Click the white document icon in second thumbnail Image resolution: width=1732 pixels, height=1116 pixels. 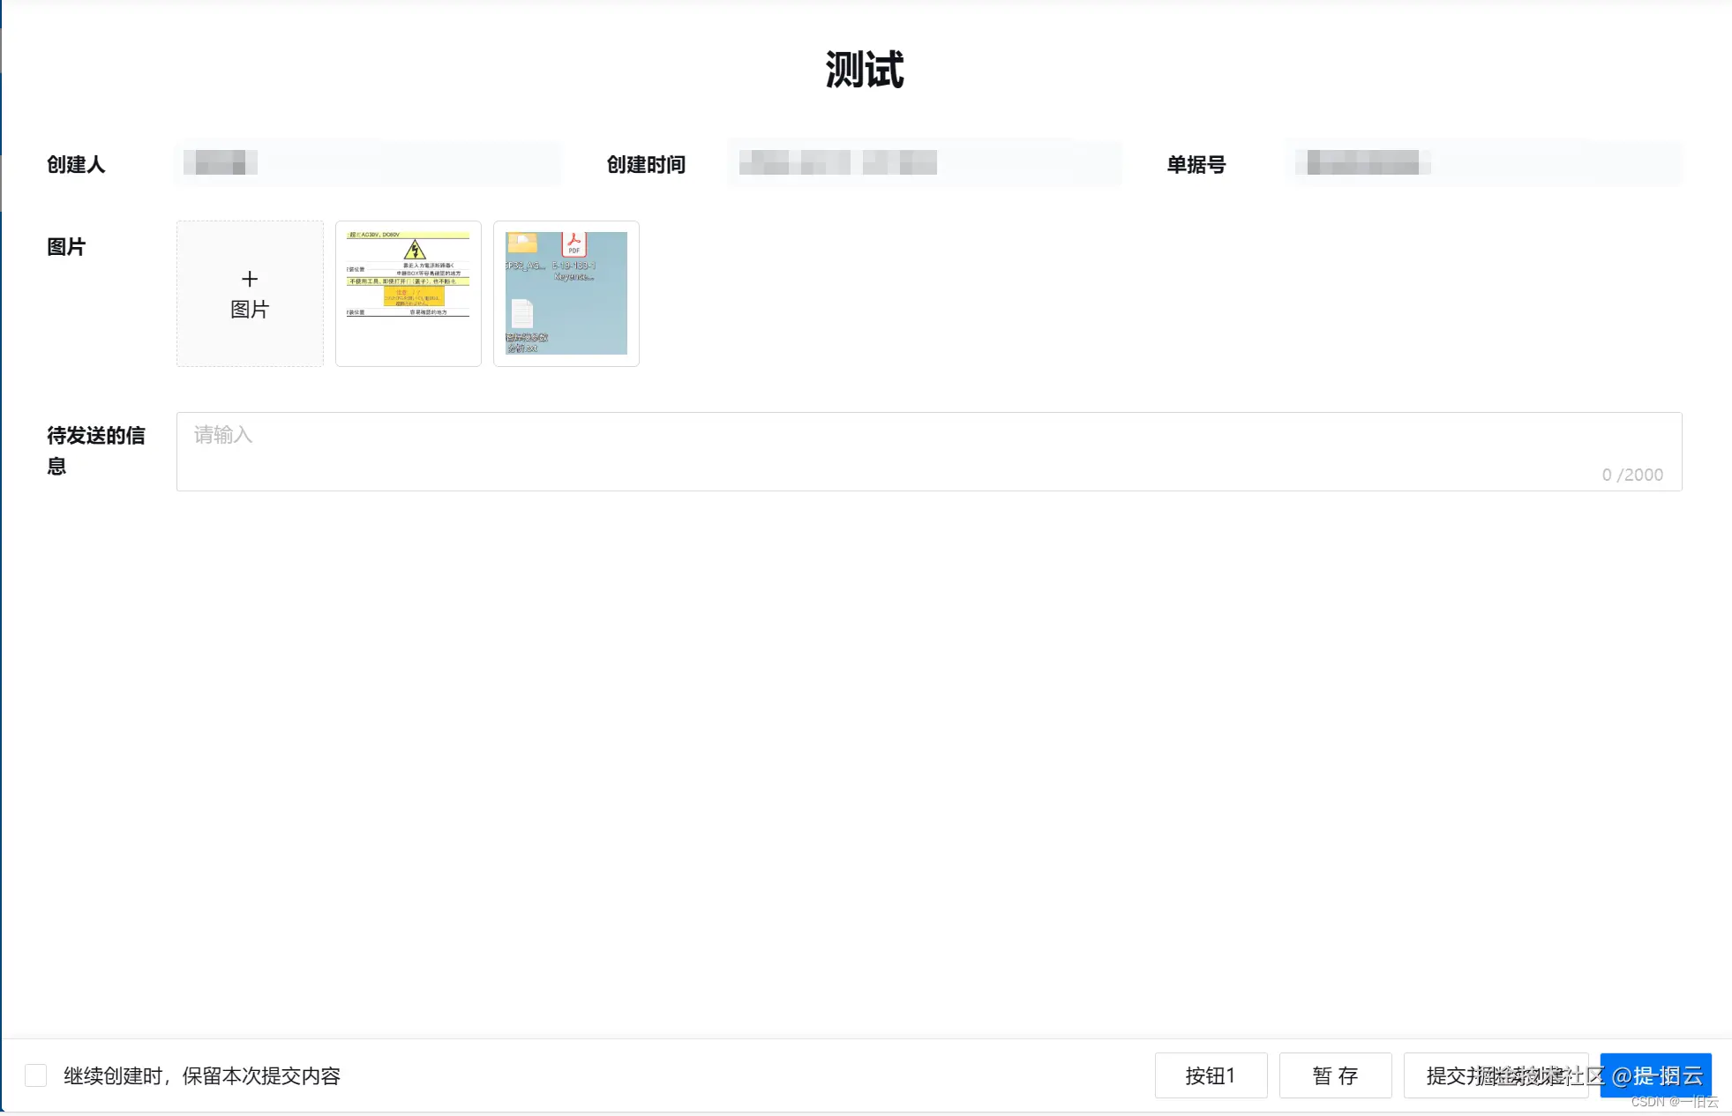(522, 314)
